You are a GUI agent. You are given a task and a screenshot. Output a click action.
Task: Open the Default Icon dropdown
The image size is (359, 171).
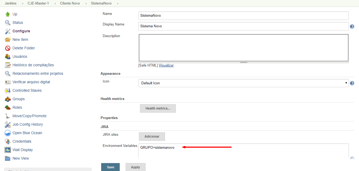pyautogui.click(x=243, y=83)
